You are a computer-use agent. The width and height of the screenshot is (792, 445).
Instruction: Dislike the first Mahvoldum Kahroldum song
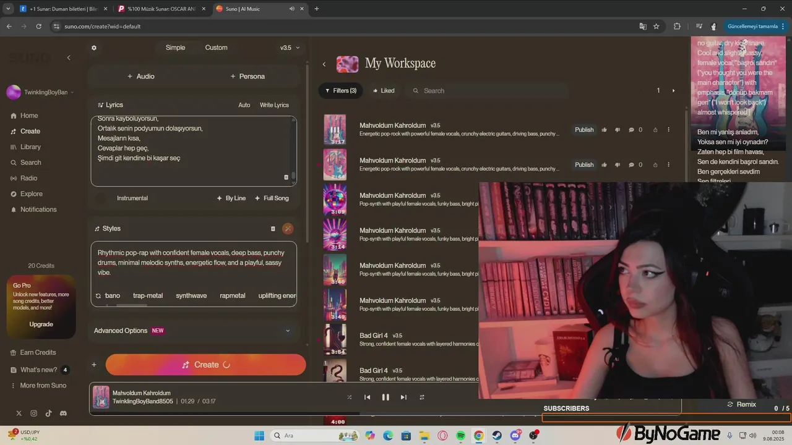click(x=617, y=130)
